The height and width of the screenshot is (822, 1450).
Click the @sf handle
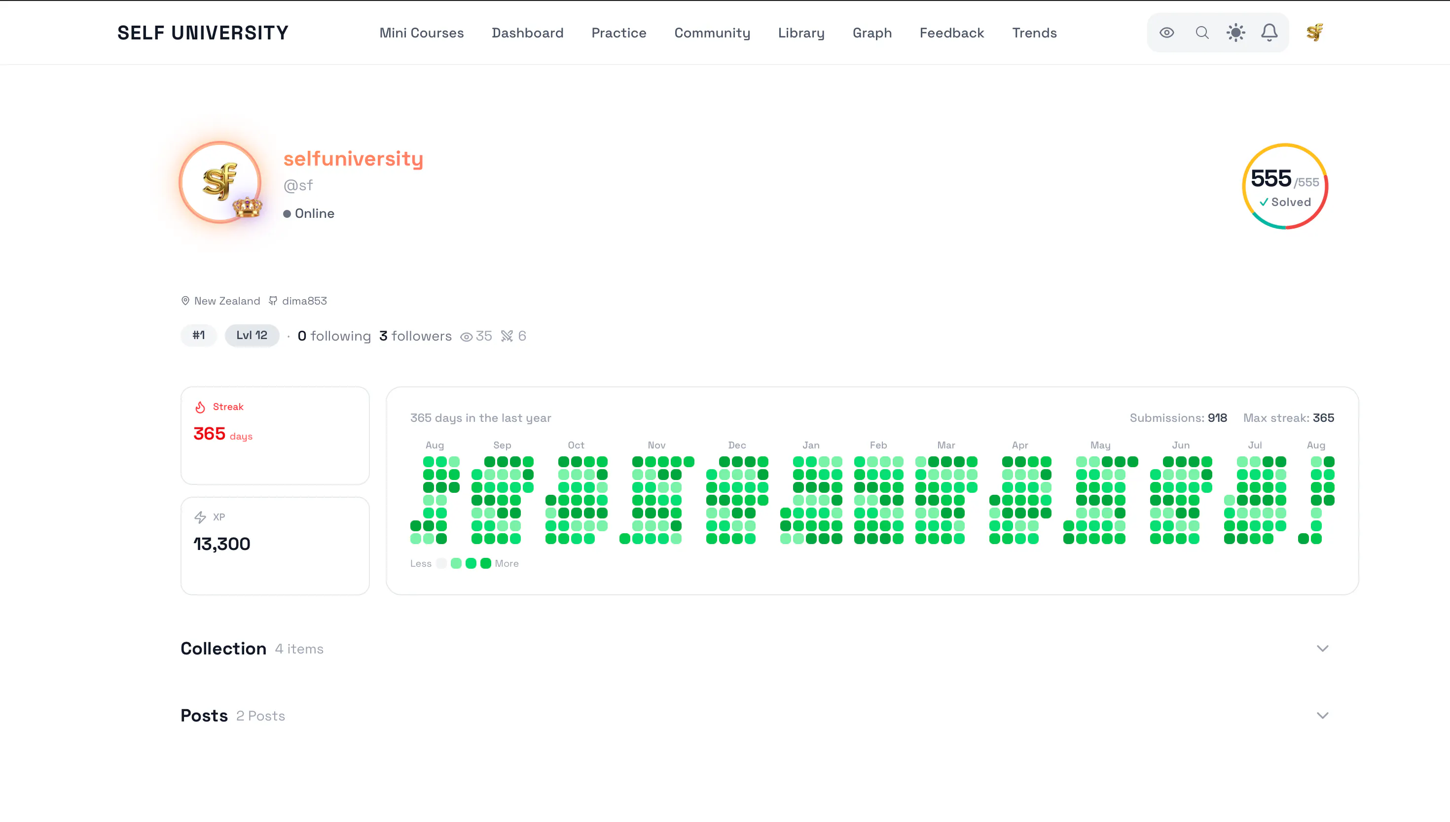[298, 185]
